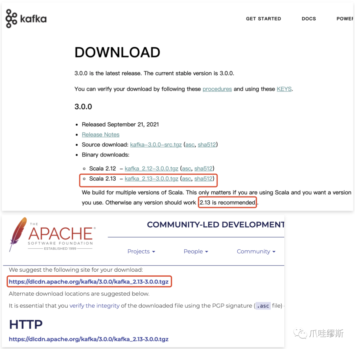Open the verify the integrity link
This screenshot has width=355, height=349.
(x=94, y=306)
